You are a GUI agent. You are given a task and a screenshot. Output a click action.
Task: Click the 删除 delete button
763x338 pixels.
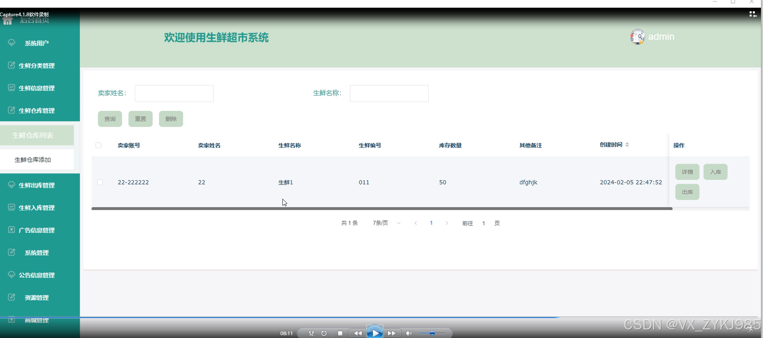171,119
